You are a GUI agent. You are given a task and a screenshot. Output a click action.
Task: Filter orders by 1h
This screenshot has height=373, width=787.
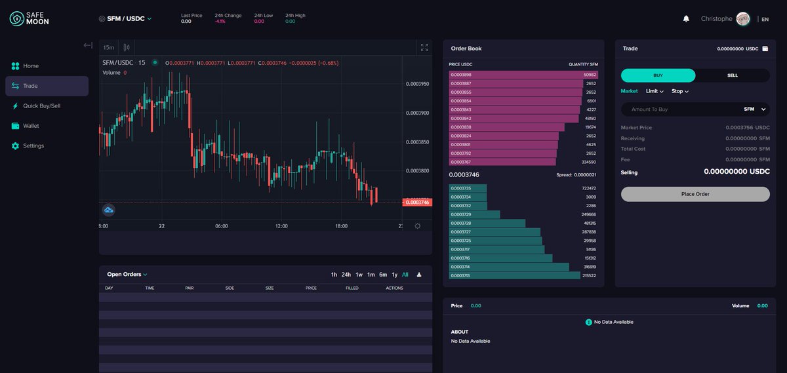pyautogui.click(x=334, y=275)
